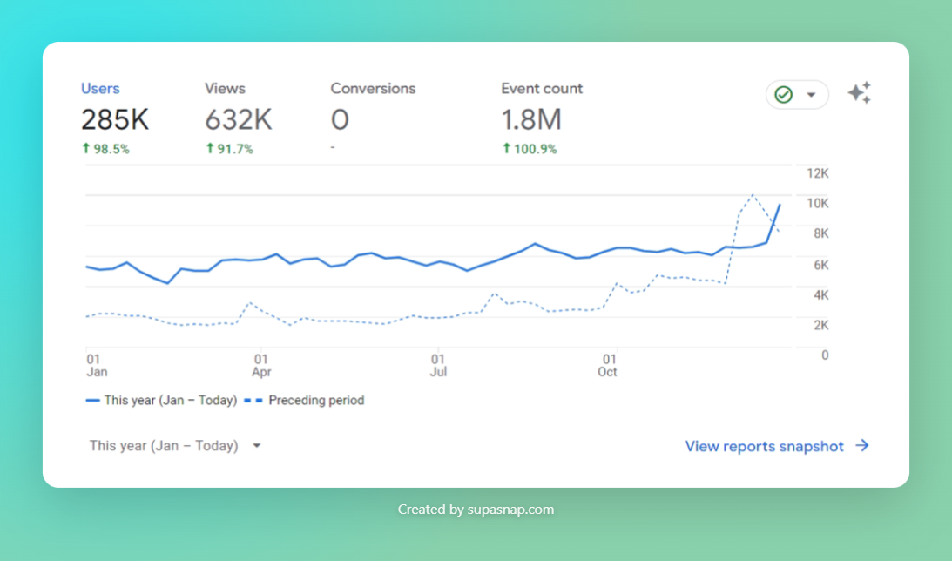Click the increase arrow next to 91.7%
The image size is (952, 561).
(209, 148)
